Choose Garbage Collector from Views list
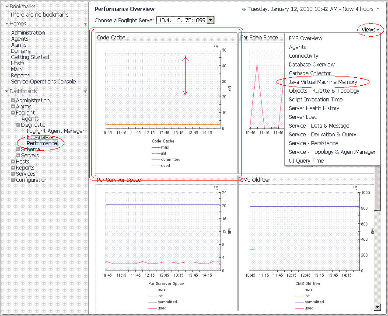The height and width of the screenshot is (316, 388). pyautogui.click(x=310, y=73)
